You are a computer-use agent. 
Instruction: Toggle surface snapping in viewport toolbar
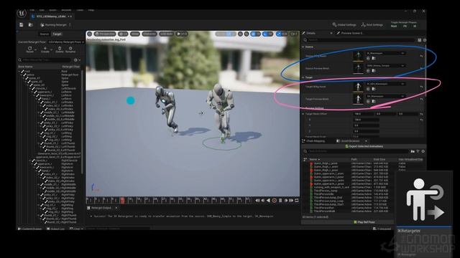[247, 34]
